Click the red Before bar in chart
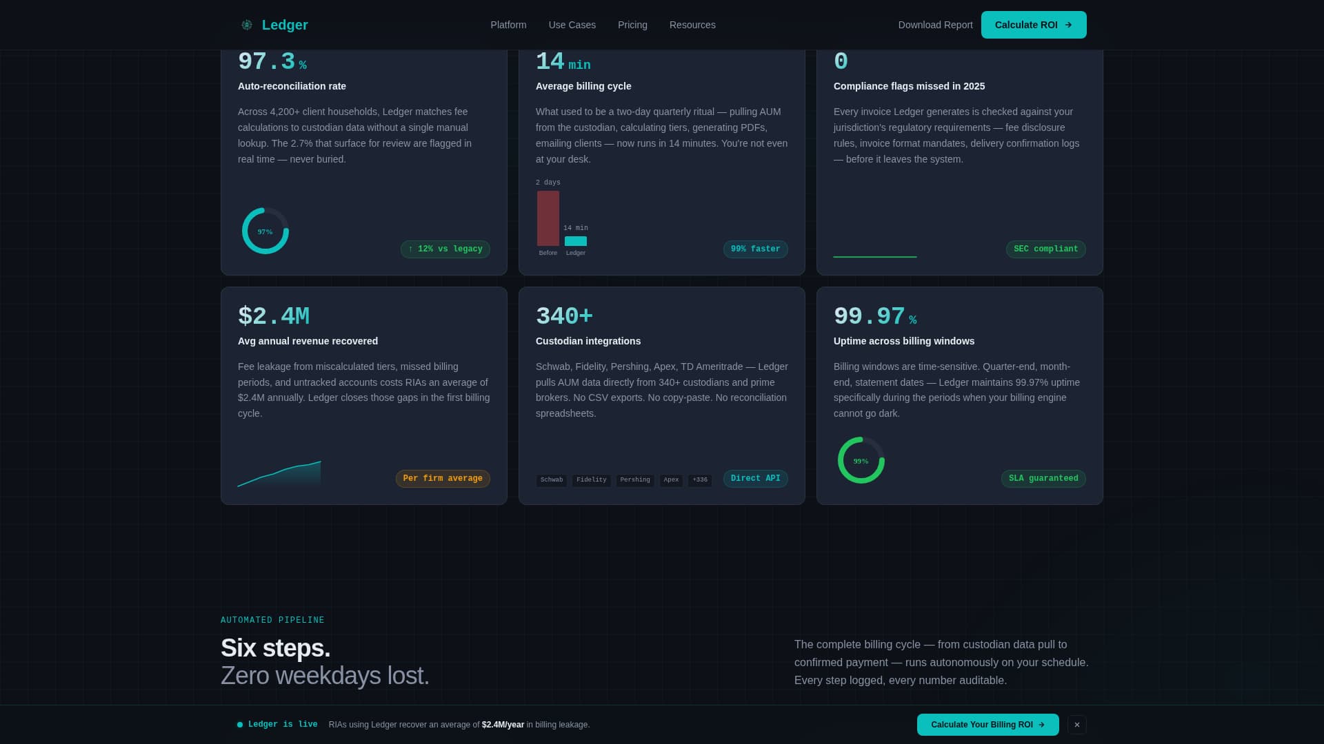The image size is (1324, 744). coord(548,218)
